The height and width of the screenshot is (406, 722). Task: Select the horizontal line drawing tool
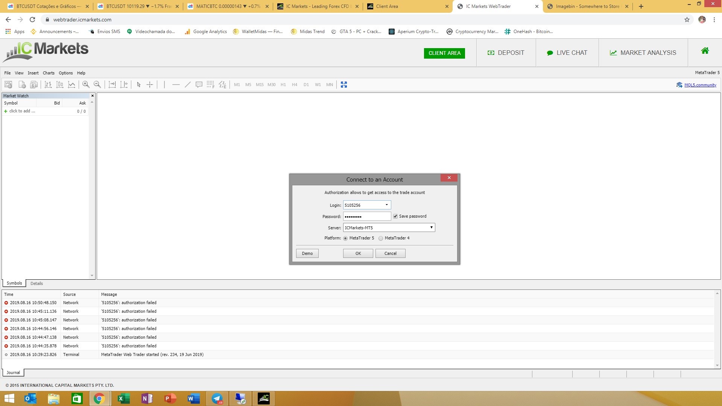point(176,85)
